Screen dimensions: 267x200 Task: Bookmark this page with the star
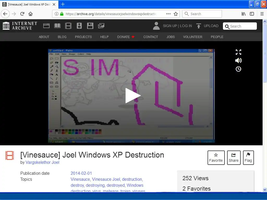(x=176, y=14)
